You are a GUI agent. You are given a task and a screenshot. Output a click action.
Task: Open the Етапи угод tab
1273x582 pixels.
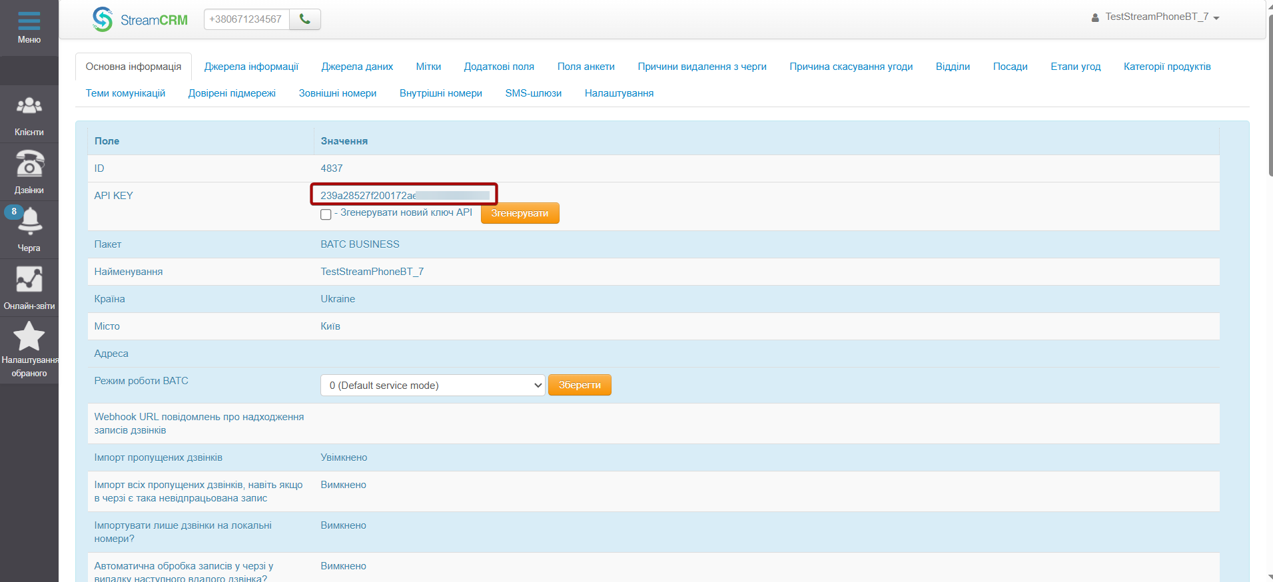pyautogui.click(x=1076, y=67)
